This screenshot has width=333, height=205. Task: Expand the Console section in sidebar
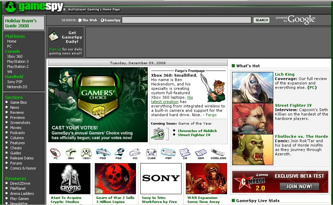tap(13, 51)
